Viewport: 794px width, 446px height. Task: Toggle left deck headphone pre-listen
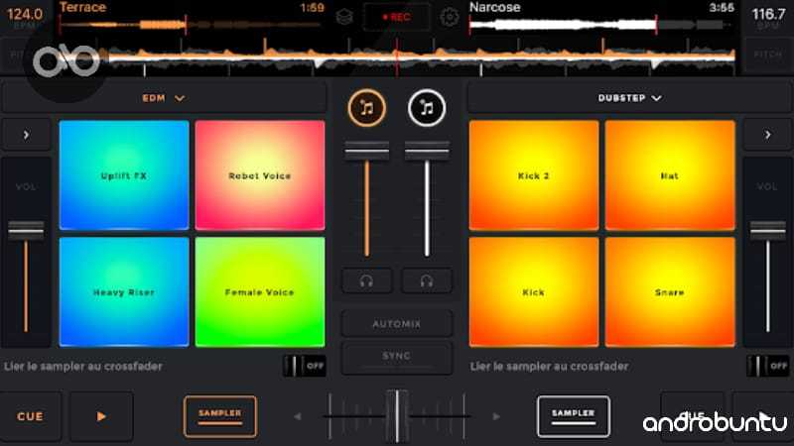click(x=366, y=281)
